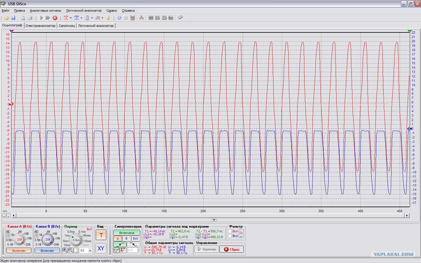The height and width of the screenshot is (263, 421).
Task: Click the Сброс button
Action: tap(232, 249)
